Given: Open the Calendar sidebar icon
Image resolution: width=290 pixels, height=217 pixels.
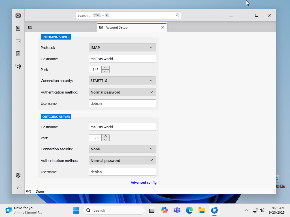Looking at the screenshot, I should 18,41.
